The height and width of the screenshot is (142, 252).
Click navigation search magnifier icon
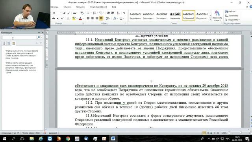point(39,37)
